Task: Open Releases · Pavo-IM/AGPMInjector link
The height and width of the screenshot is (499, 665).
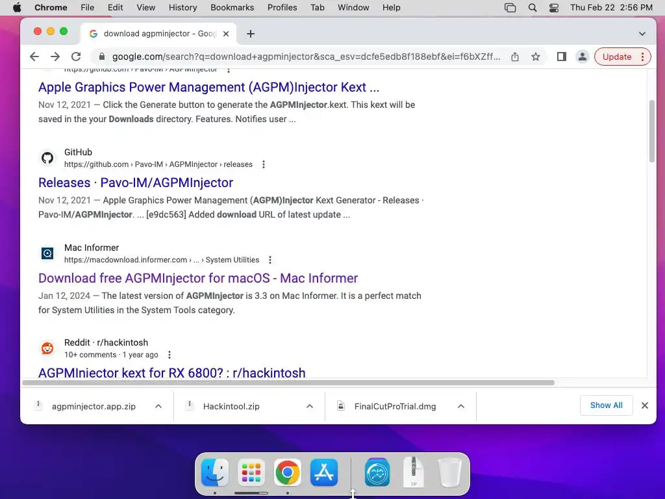Action: coord(136,183)
